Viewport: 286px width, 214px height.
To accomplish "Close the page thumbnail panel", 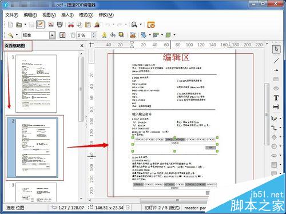I will coord(82,46).
